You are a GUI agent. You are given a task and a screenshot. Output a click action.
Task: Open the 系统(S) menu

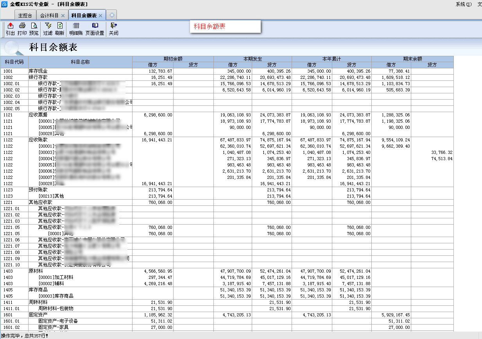463,4
